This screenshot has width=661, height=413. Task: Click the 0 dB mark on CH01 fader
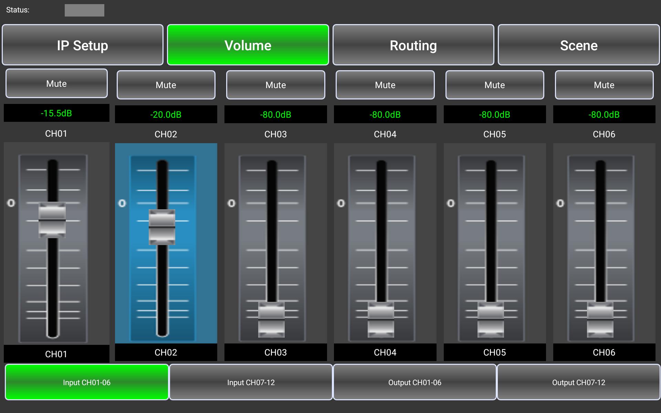tap(11, 203)
